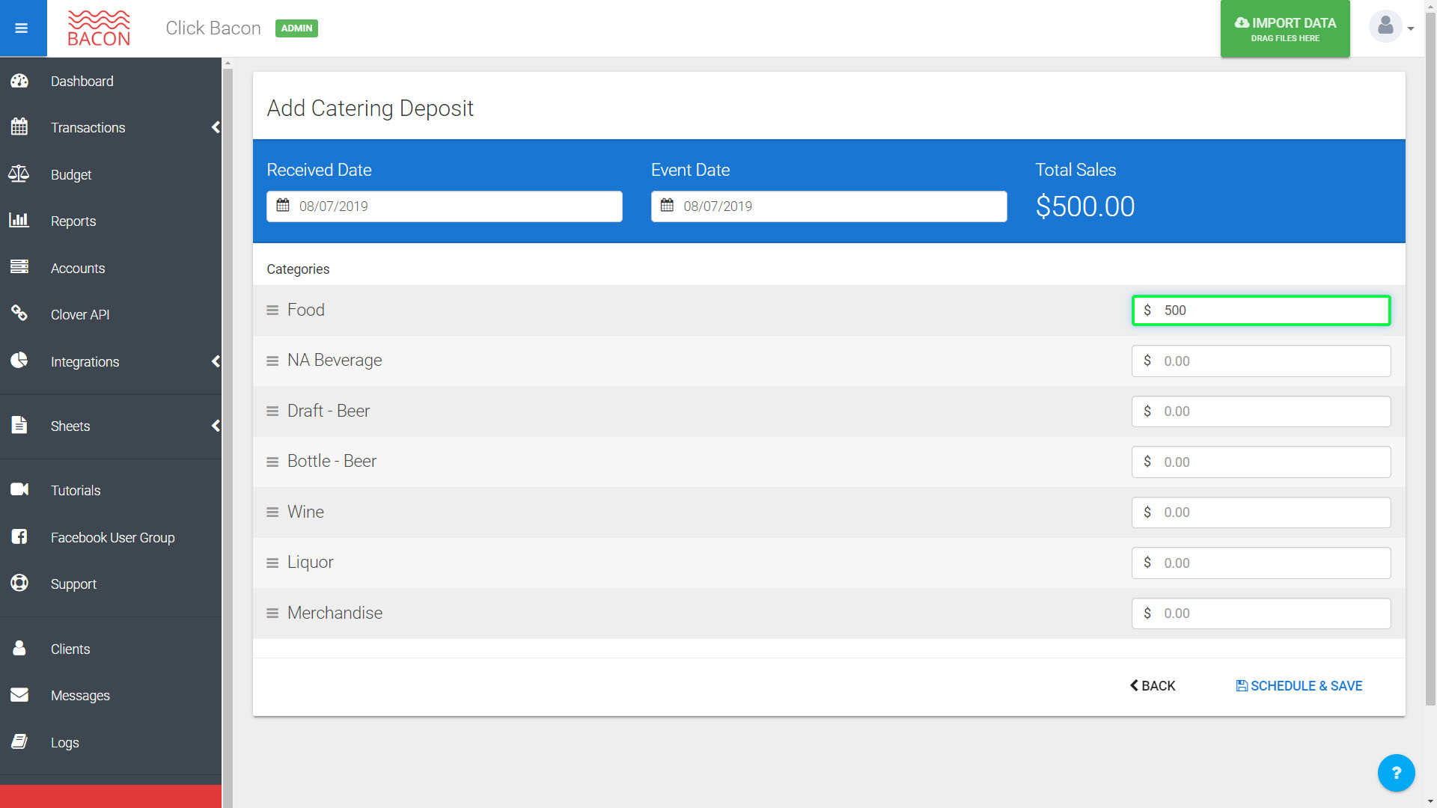Expand the Integrations submenu chevron
This screenshot has height=808, width=1437.
(216, 361)
